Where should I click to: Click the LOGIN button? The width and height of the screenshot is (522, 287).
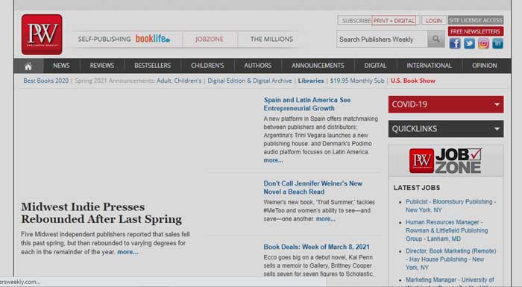coord(434,21)
